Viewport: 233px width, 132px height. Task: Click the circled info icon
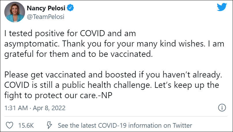click(x=221, y=108)
